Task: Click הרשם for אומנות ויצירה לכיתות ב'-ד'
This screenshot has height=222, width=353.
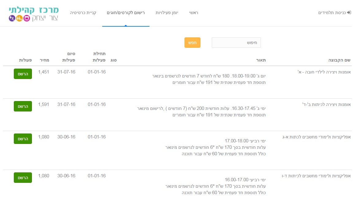Action: [x=23, y=106]
